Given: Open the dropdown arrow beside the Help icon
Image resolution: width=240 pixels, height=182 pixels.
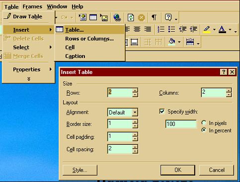Looking at the screenshot, I should (176, 19).
